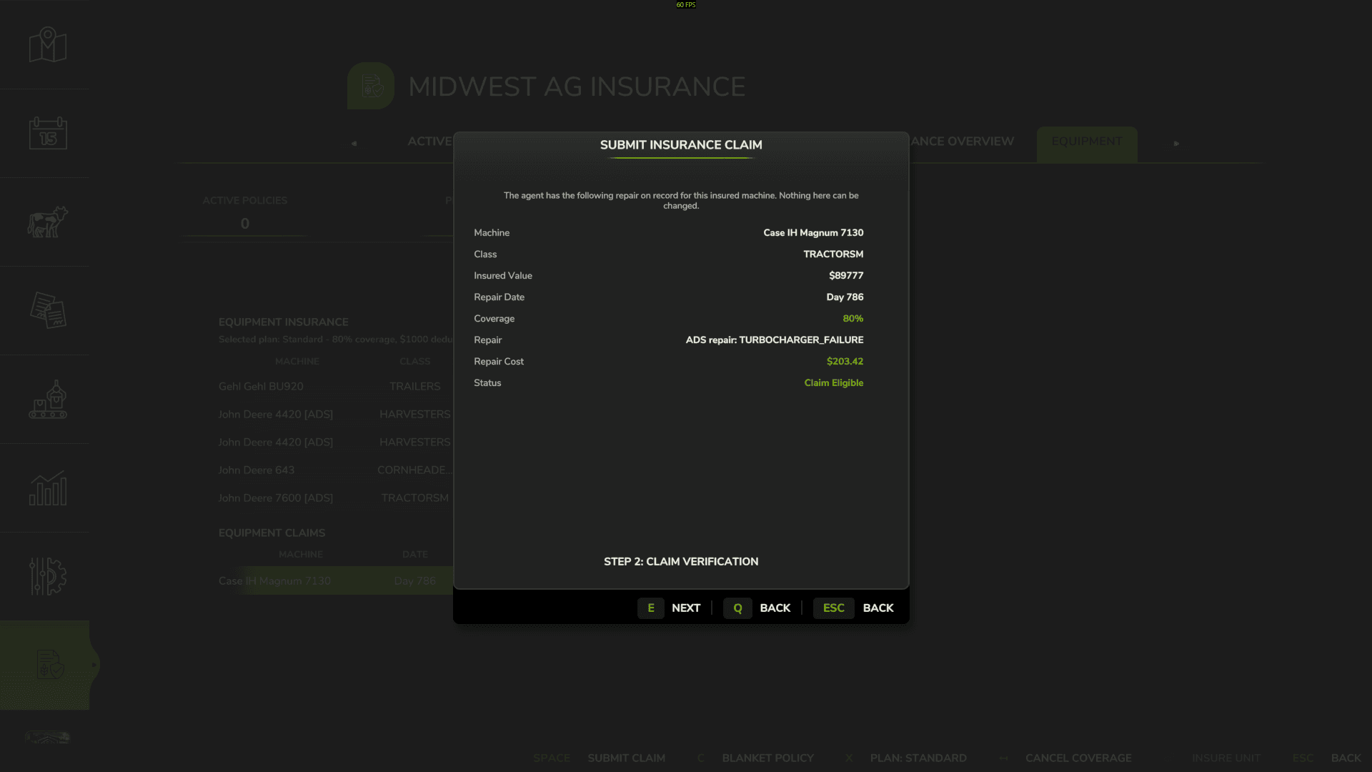Click Submit Claim in bottom bar
The image size is (1372, 772).
pos(626,758)
